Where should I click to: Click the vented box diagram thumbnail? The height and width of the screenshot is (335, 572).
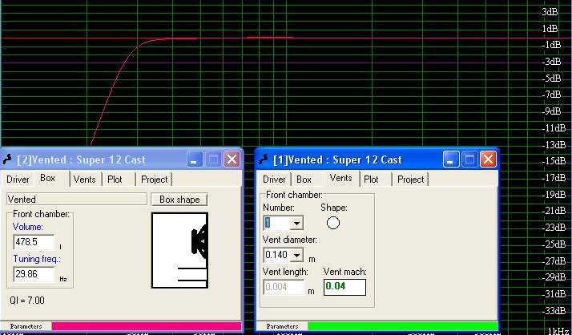pyautogui.click(x=179, y=250)
